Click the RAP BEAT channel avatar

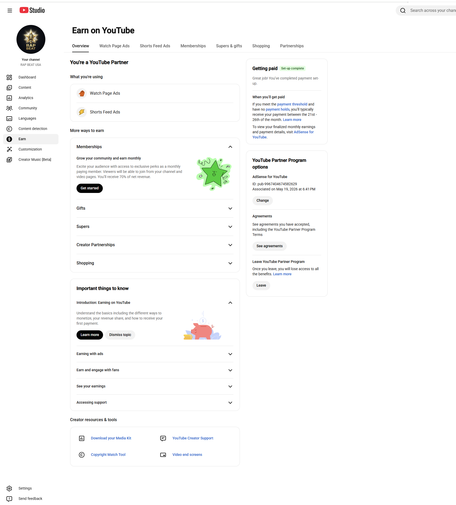31,39
